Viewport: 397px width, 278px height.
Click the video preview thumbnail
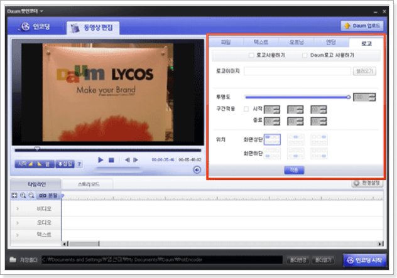tap(108, 92)
